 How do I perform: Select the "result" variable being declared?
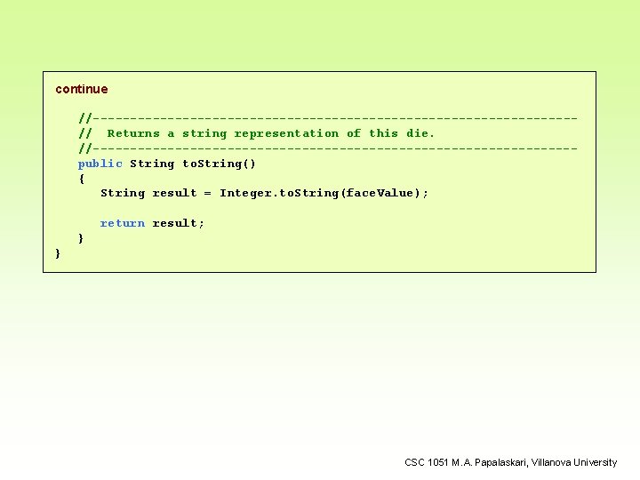(174, 193)
